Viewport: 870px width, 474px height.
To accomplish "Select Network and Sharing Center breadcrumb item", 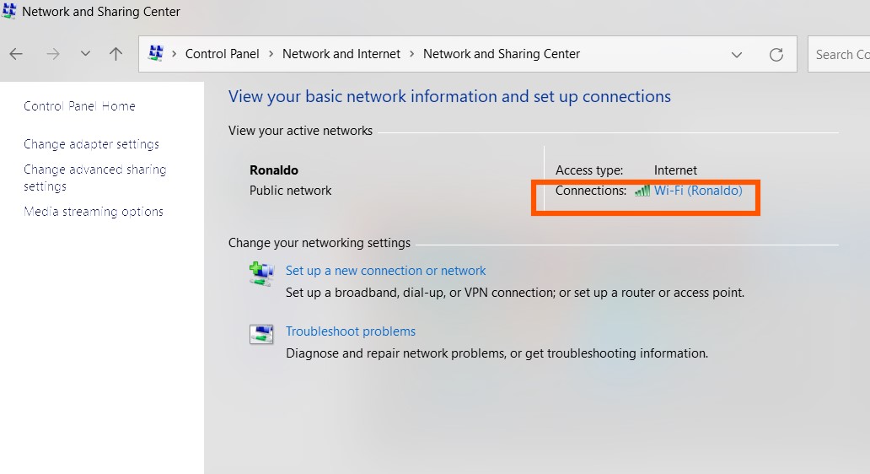I will 502,54.
